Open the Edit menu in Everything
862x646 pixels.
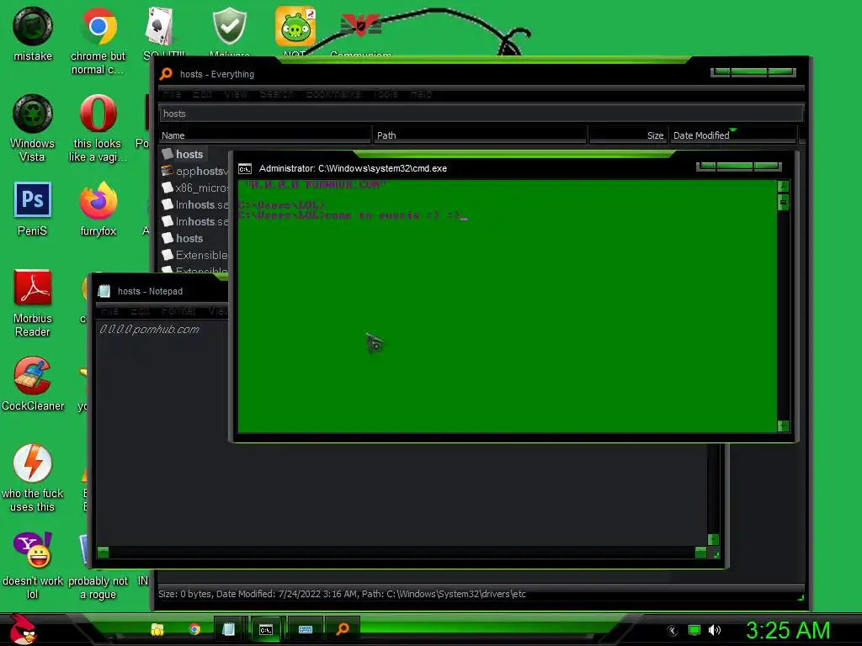[202, 93]
